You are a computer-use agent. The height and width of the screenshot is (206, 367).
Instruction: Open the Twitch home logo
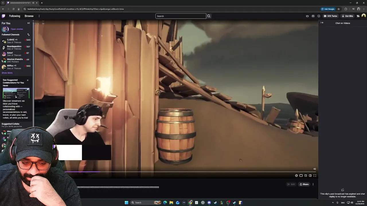click(3, 16)
